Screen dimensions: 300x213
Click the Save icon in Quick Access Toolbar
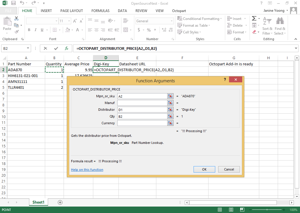click(x=13, y=3)
